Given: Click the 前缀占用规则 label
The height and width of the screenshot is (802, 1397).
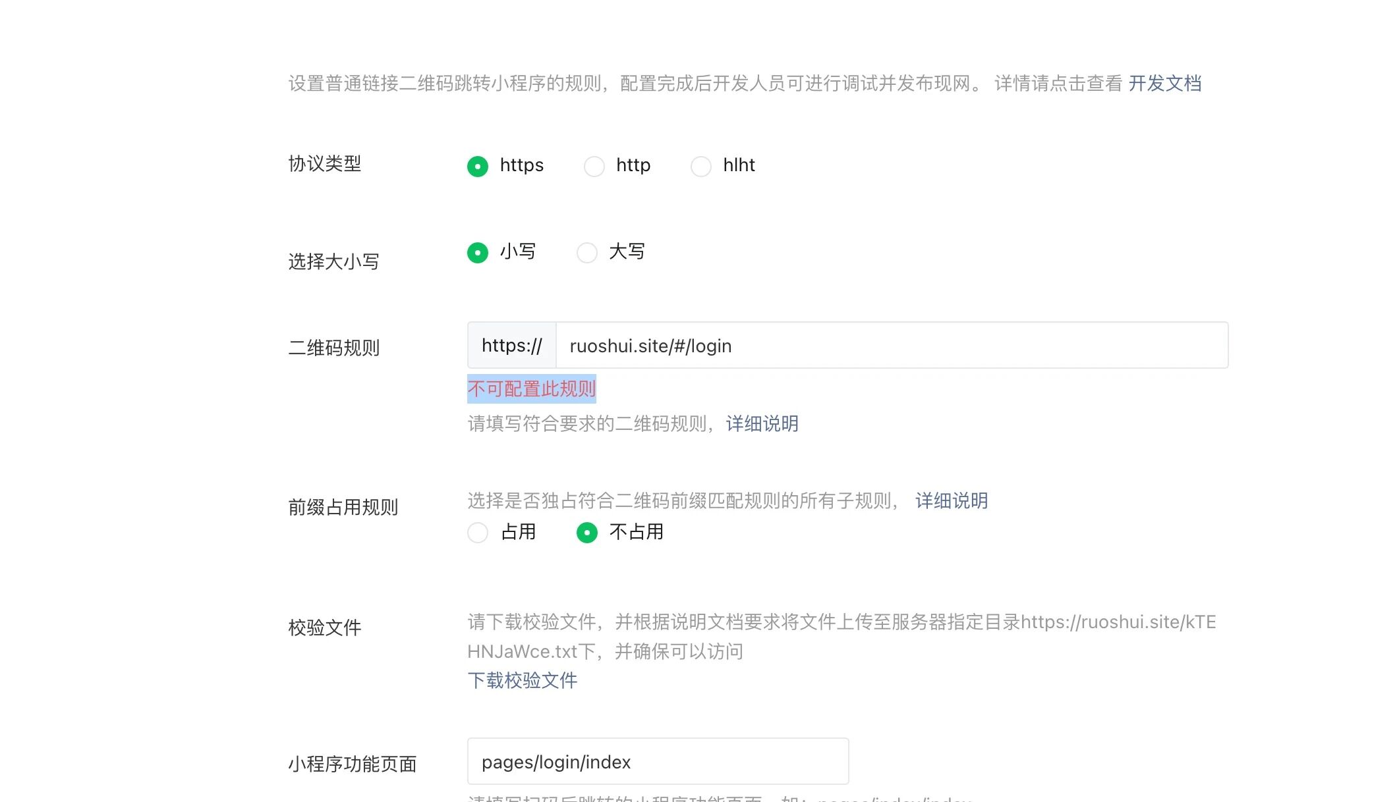Looking at the screenshot, I should [x=343, y=507].
